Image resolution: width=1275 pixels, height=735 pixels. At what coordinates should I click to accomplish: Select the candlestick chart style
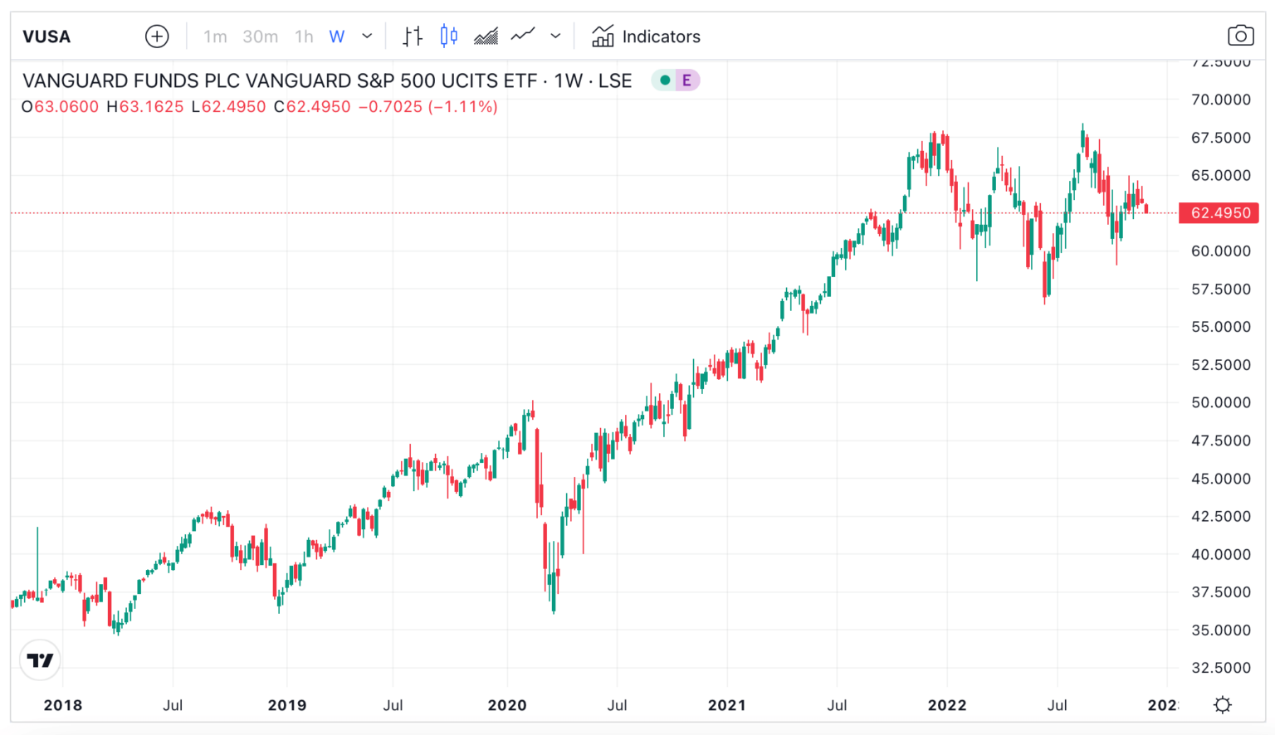(x=449, y=36)
